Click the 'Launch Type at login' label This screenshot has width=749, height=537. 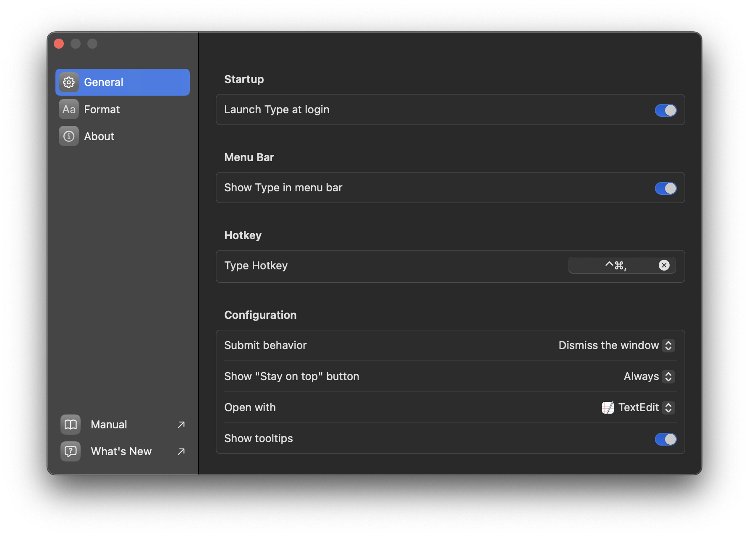click(x=277, y=109)
